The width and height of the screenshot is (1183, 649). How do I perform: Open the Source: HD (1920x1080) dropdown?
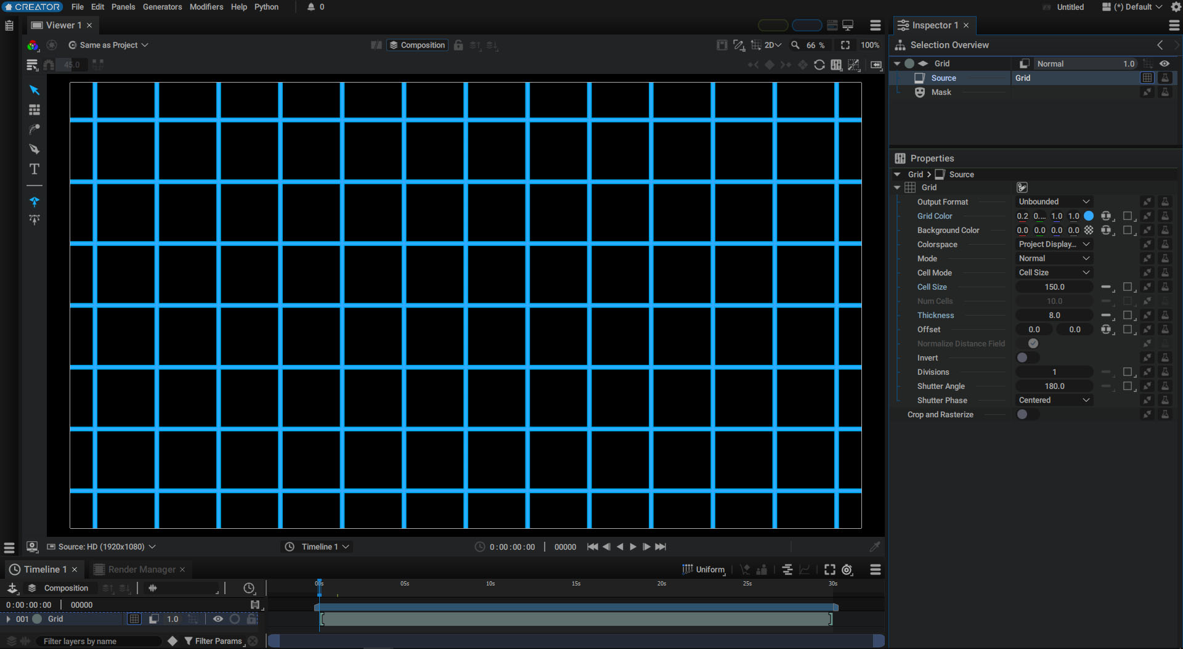(x=102, y=547)
